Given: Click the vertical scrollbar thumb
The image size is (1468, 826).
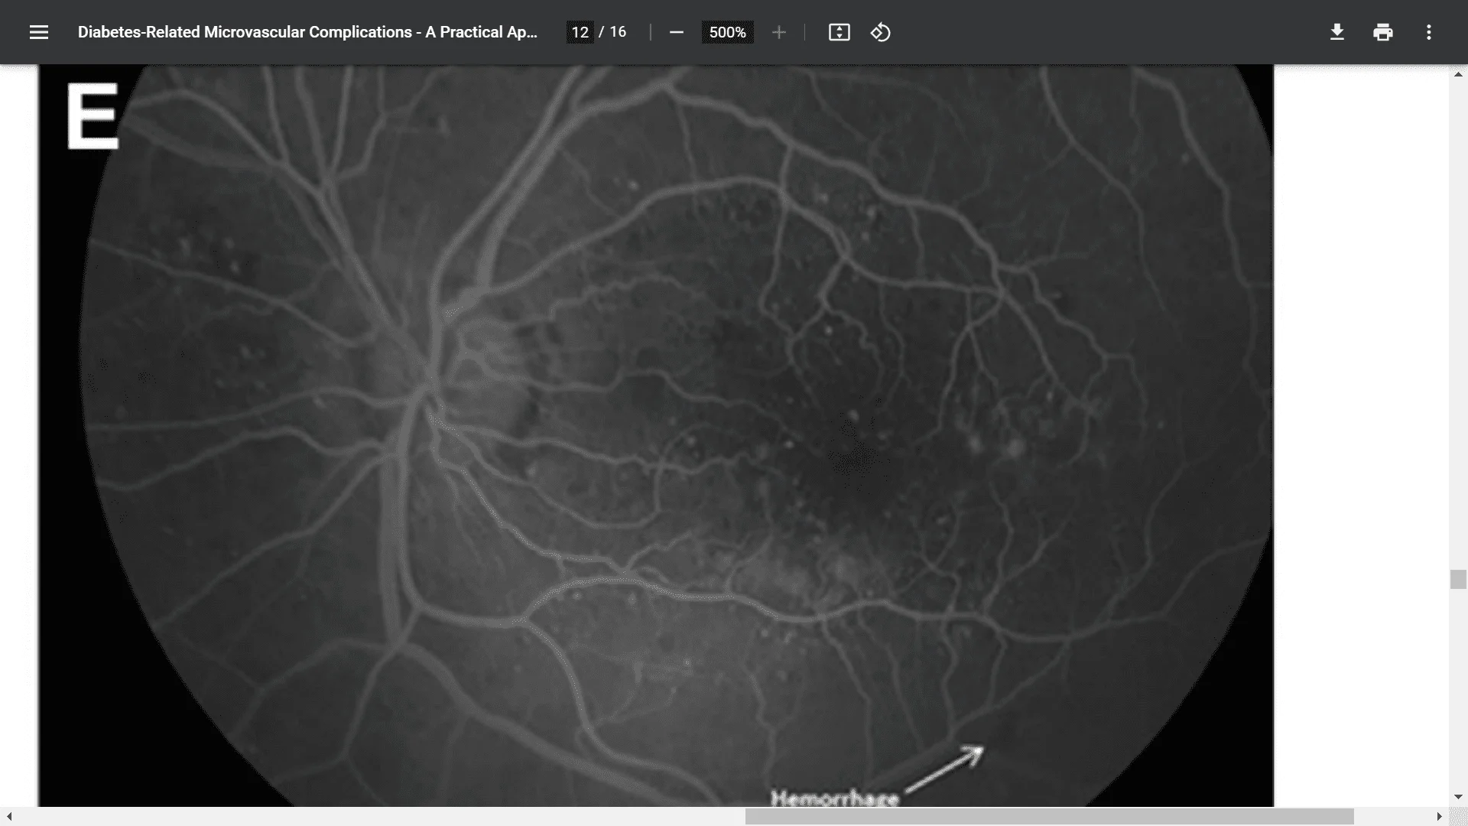Looking at the screenshot, I should point(1458,579).
